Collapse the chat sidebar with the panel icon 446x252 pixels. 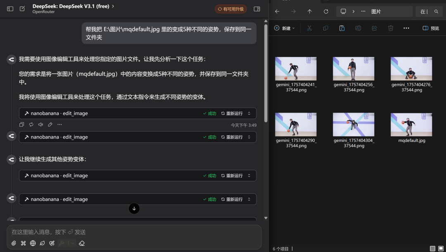pos(9,9)
